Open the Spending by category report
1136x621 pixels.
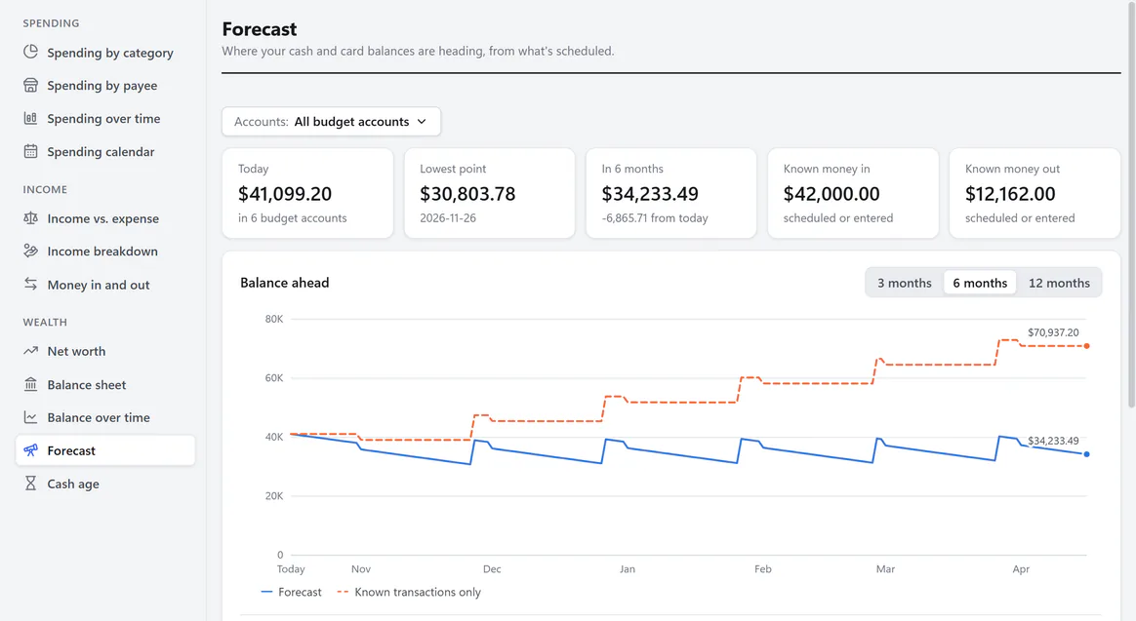105,52
